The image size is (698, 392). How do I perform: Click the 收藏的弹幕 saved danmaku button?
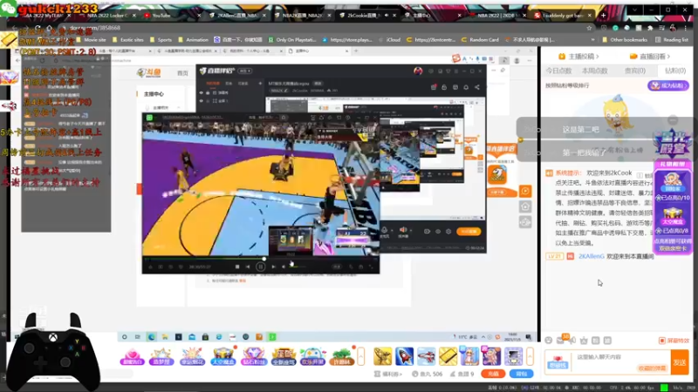pos(652,368)
